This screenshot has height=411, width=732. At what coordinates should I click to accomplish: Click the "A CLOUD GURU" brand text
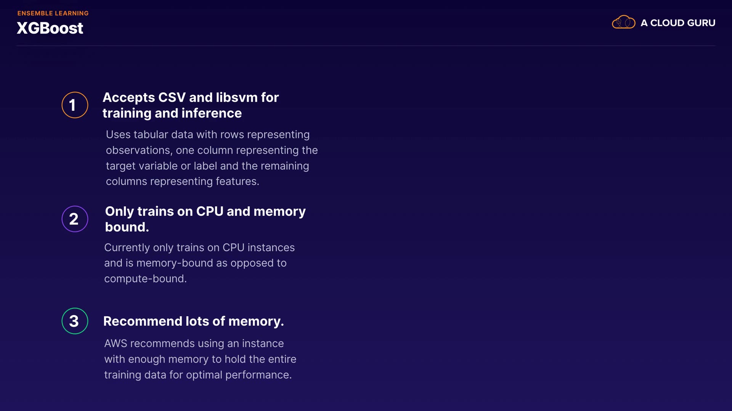point(677,23)
